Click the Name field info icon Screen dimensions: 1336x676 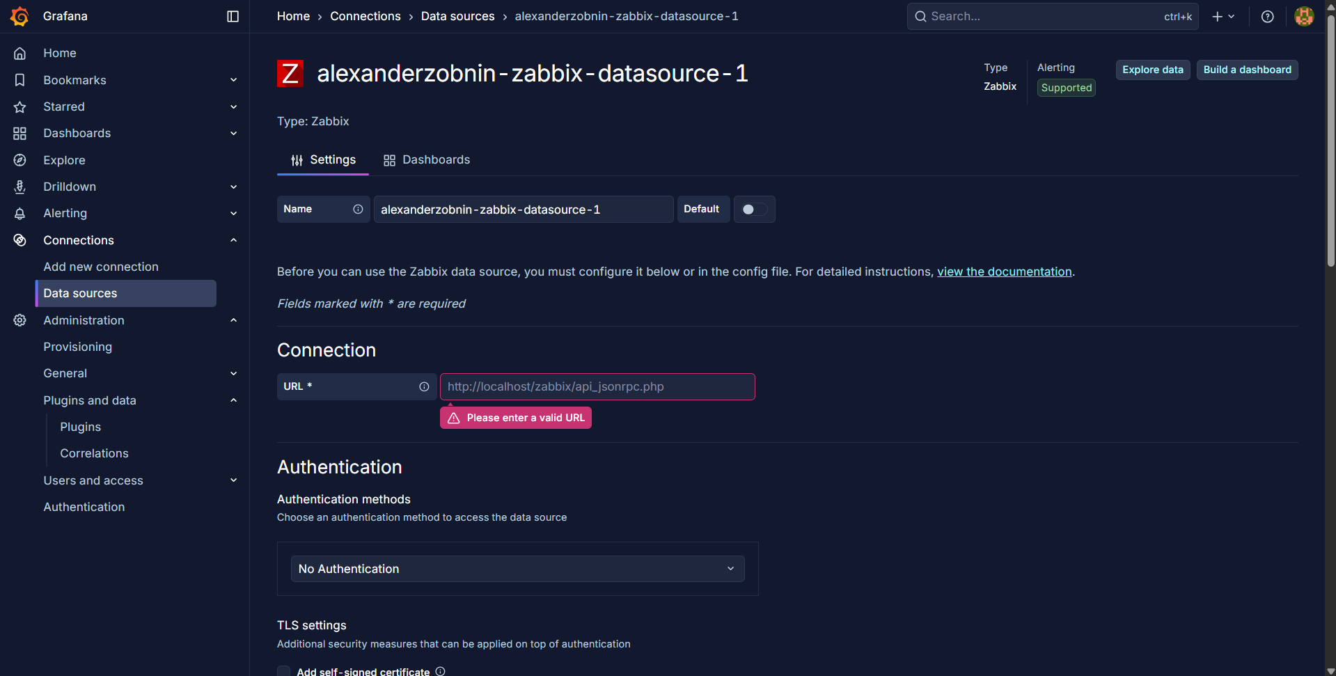(x=358, y=209)
